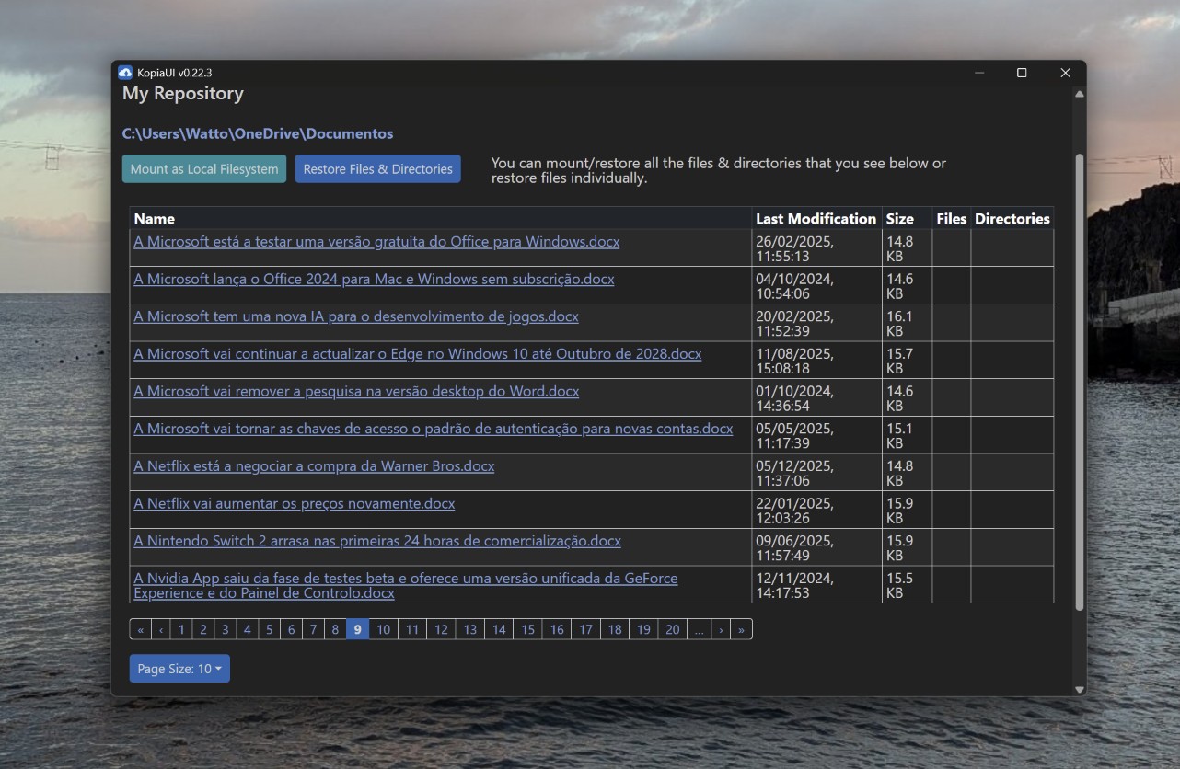This screenshot has width=1180, height=769.
Task: Minimize the KopiaUI window
Action: pyautogui.click(x=979, y=73)
